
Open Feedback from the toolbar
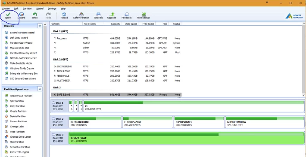[x=127, y=15]
